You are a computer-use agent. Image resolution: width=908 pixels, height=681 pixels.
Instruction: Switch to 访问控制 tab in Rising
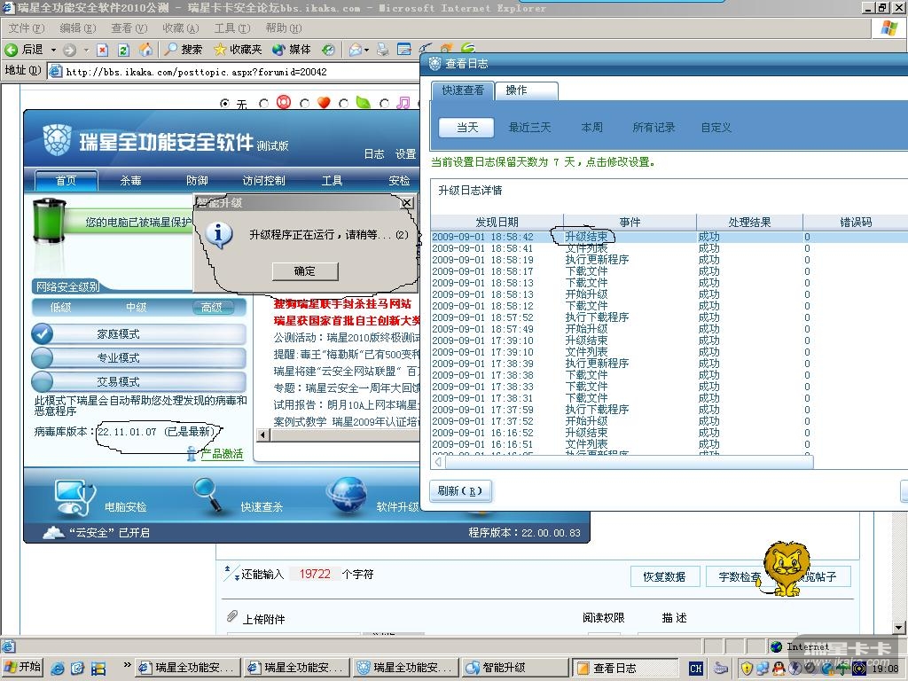click(264, 181)
